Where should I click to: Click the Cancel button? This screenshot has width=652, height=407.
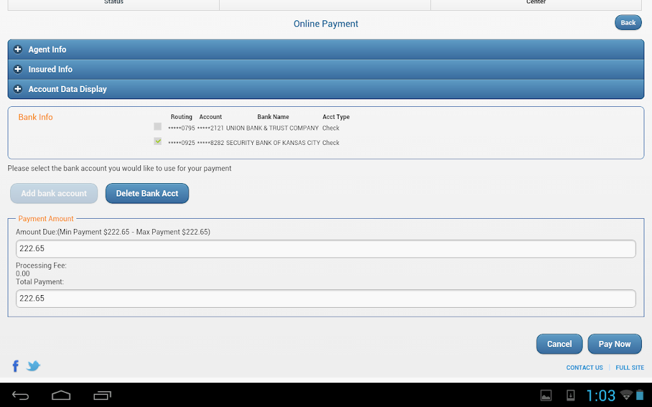559,344
